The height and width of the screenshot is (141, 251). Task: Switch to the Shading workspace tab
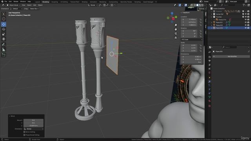(x=85, y=2)
